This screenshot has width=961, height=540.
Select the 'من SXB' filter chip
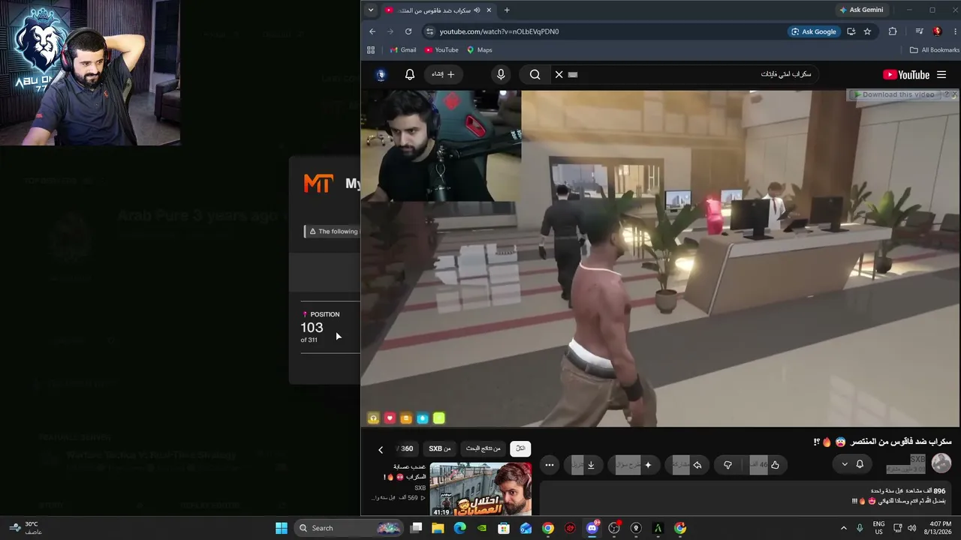440,448
